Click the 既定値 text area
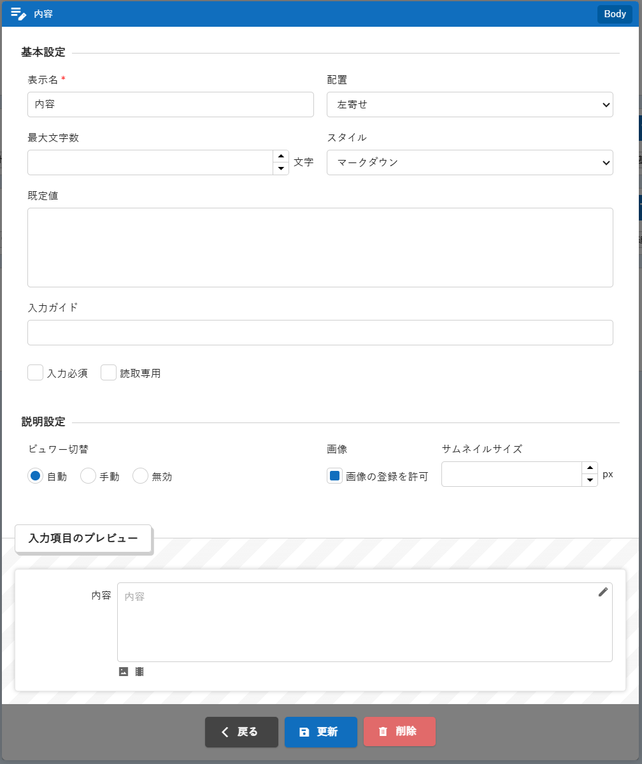Image resolution: width=642 pixels, height=764 pixels. tap(320, 247)
